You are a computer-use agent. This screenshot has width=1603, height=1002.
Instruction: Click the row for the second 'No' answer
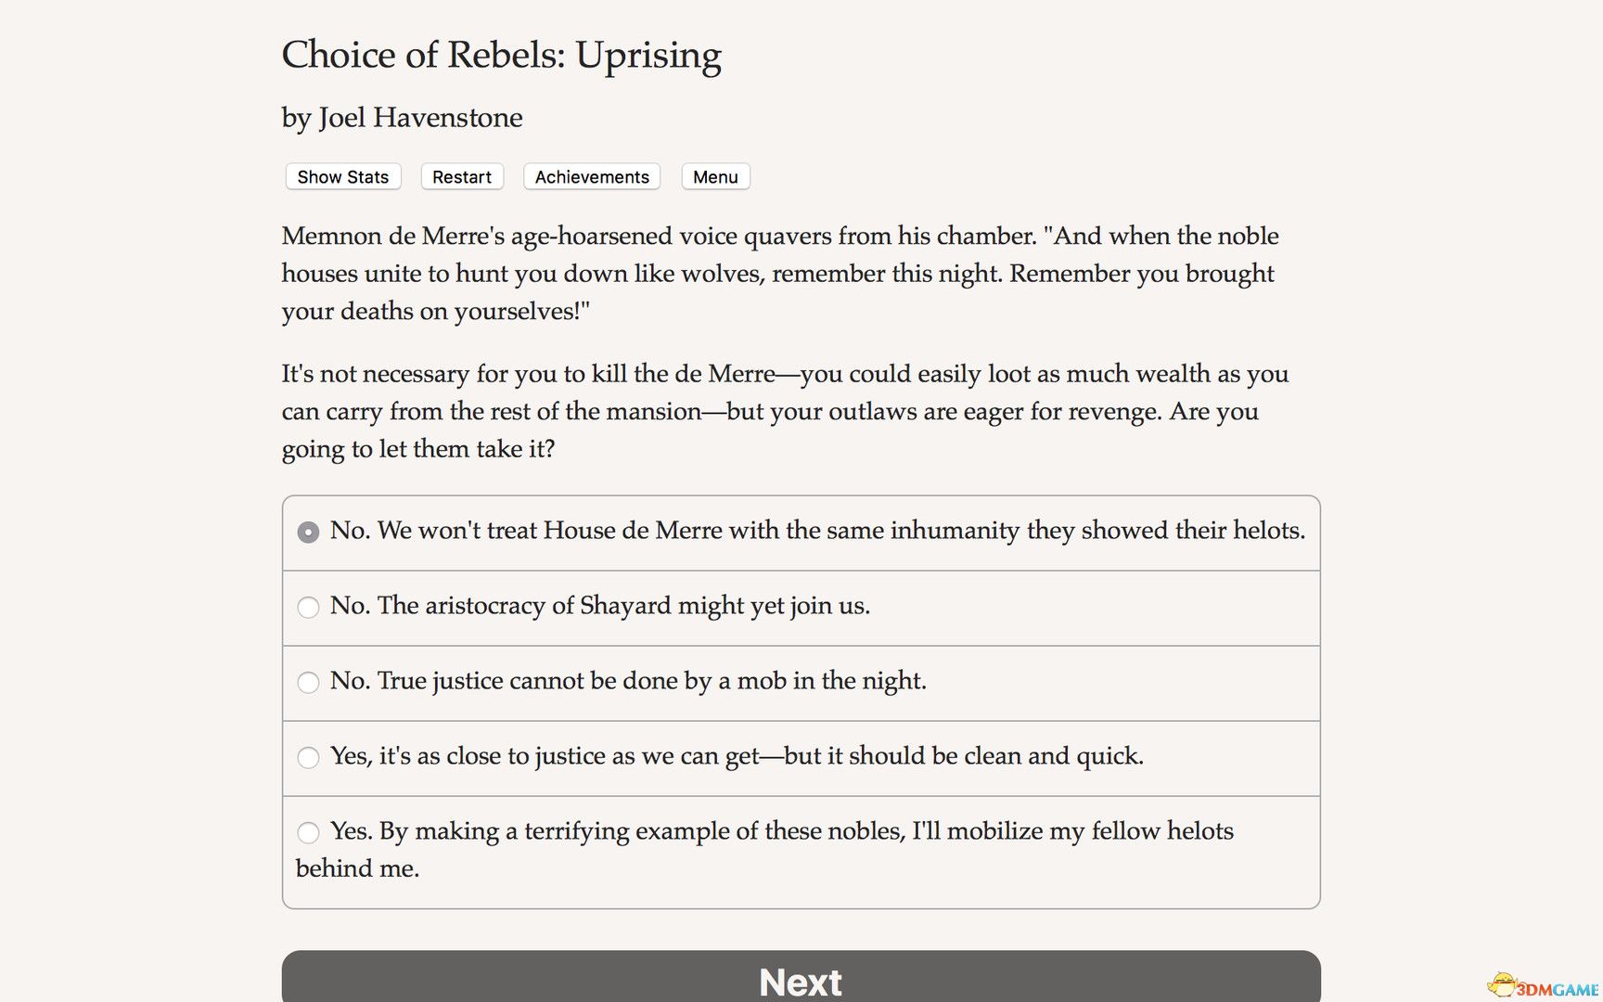pos(801,608)
